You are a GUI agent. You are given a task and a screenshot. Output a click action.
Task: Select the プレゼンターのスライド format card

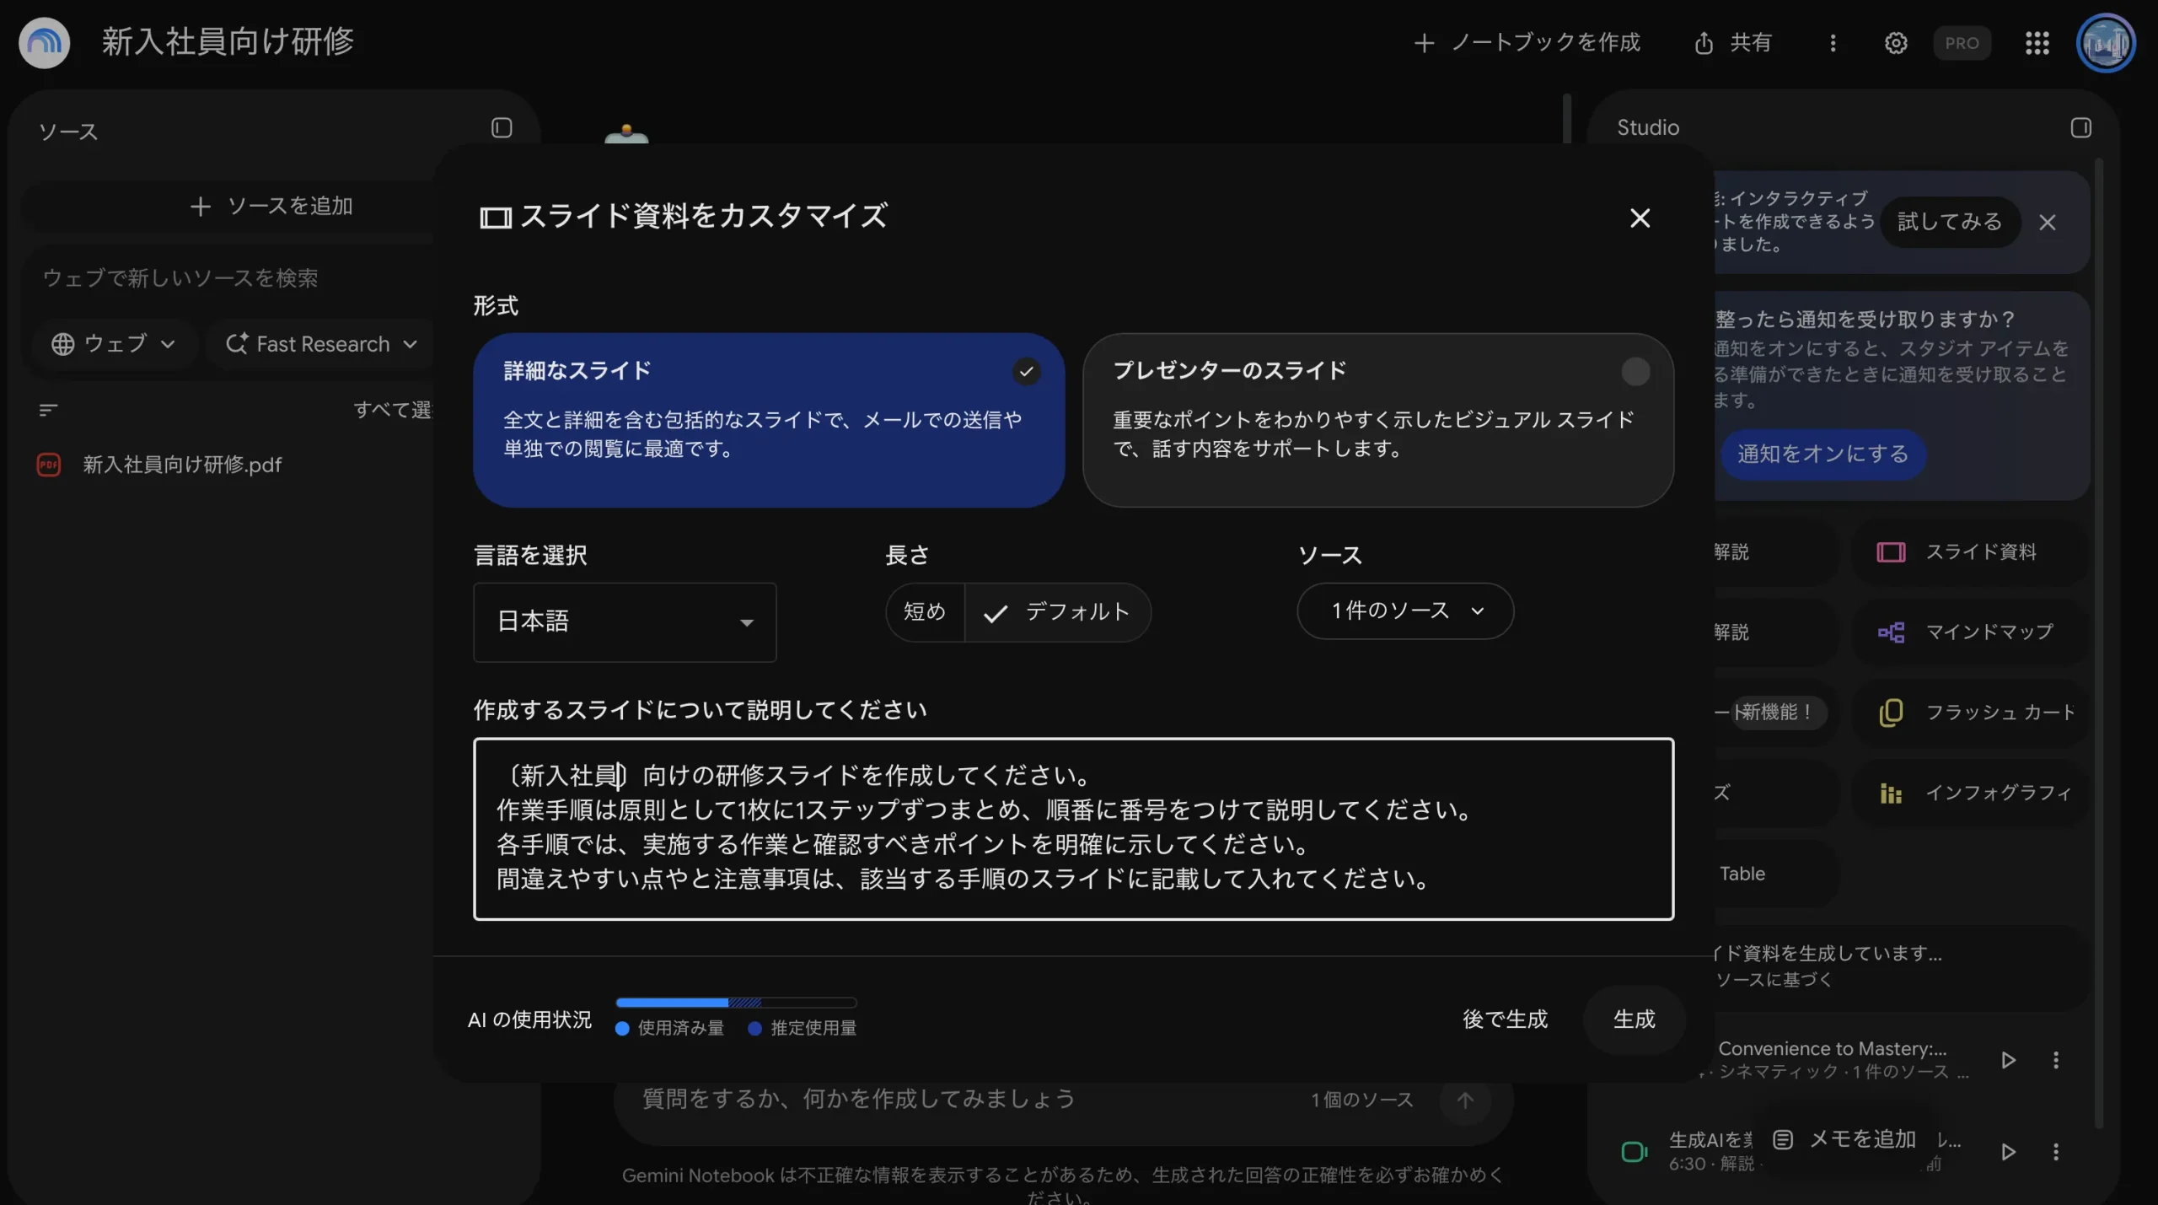pos(1378,420)
